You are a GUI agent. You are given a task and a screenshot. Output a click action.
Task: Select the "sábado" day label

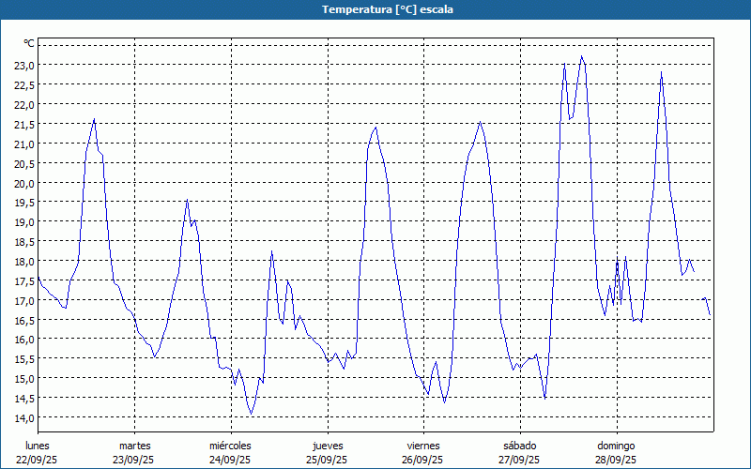[x=519, y=445]
